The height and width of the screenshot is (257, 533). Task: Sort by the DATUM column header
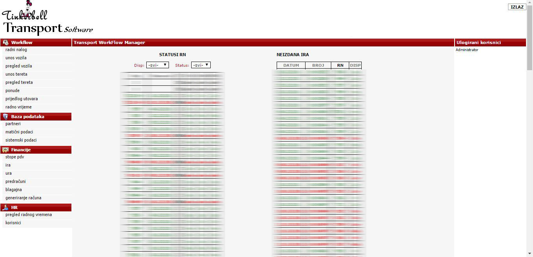(x=291, y=66)
